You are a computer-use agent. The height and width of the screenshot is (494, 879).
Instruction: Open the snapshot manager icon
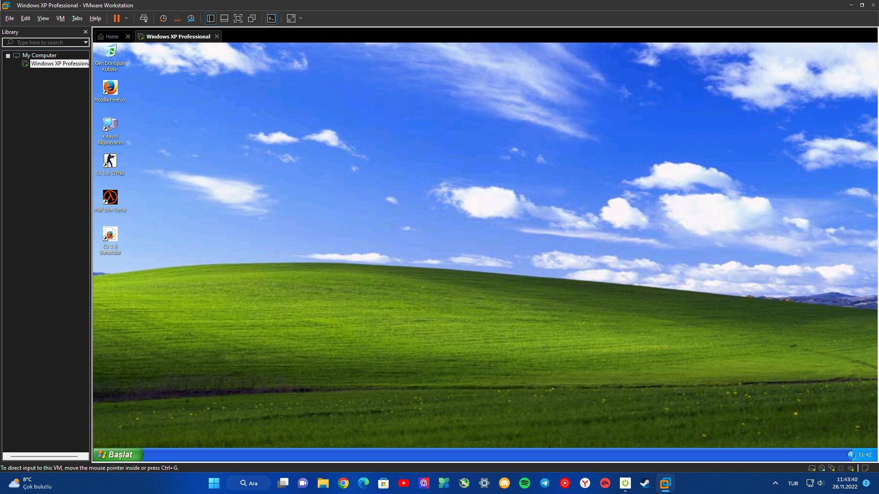pyautogui.click(x=191, y=18)
